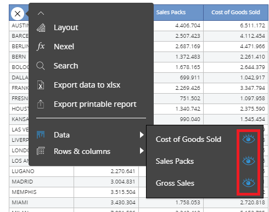This screenshot has width=269, height=212.
Task: Click cell value 1.545.454
Action: (253, 119)
